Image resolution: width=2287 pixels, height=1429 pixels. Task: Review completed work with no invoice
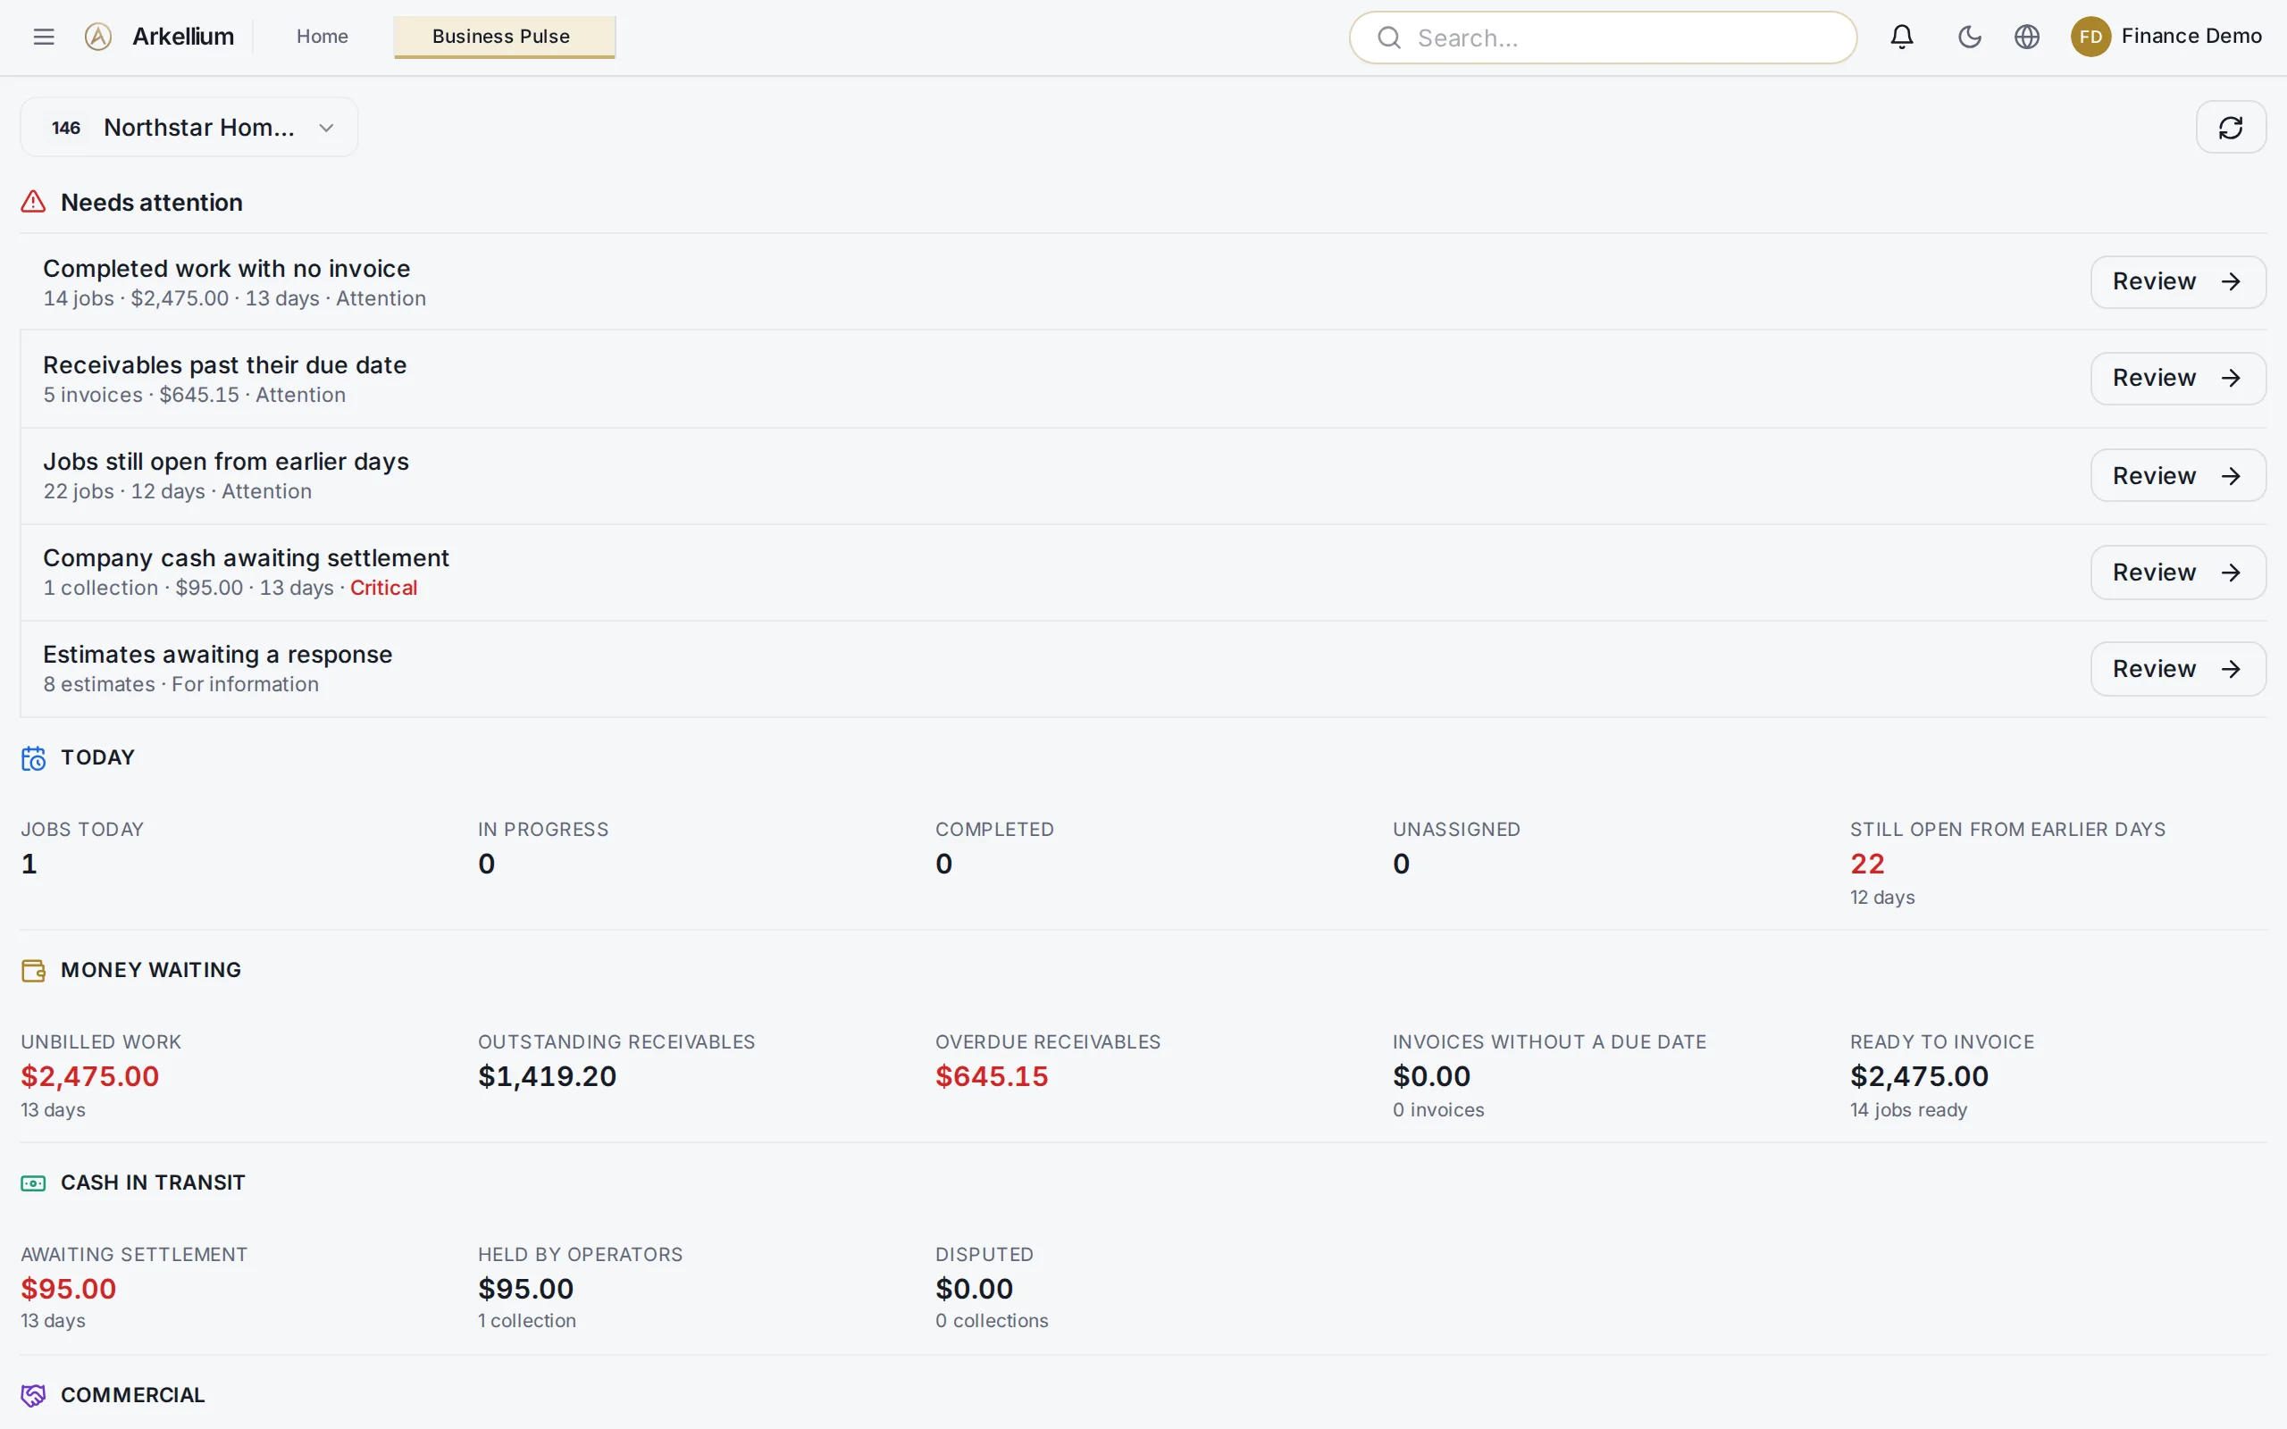(x=2177, y=281)
